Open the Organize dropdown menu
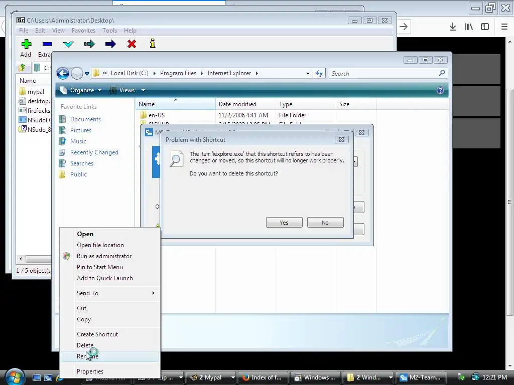The height and width of the screenshot is (385, 514). pyautogui.click(x=82, y=90)
